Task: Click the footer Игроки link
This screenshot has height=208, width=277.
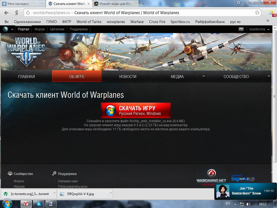Action: 19,186
